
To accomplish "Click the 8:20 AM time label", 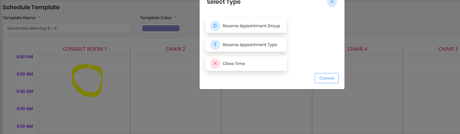I will [x=25, y=74].
